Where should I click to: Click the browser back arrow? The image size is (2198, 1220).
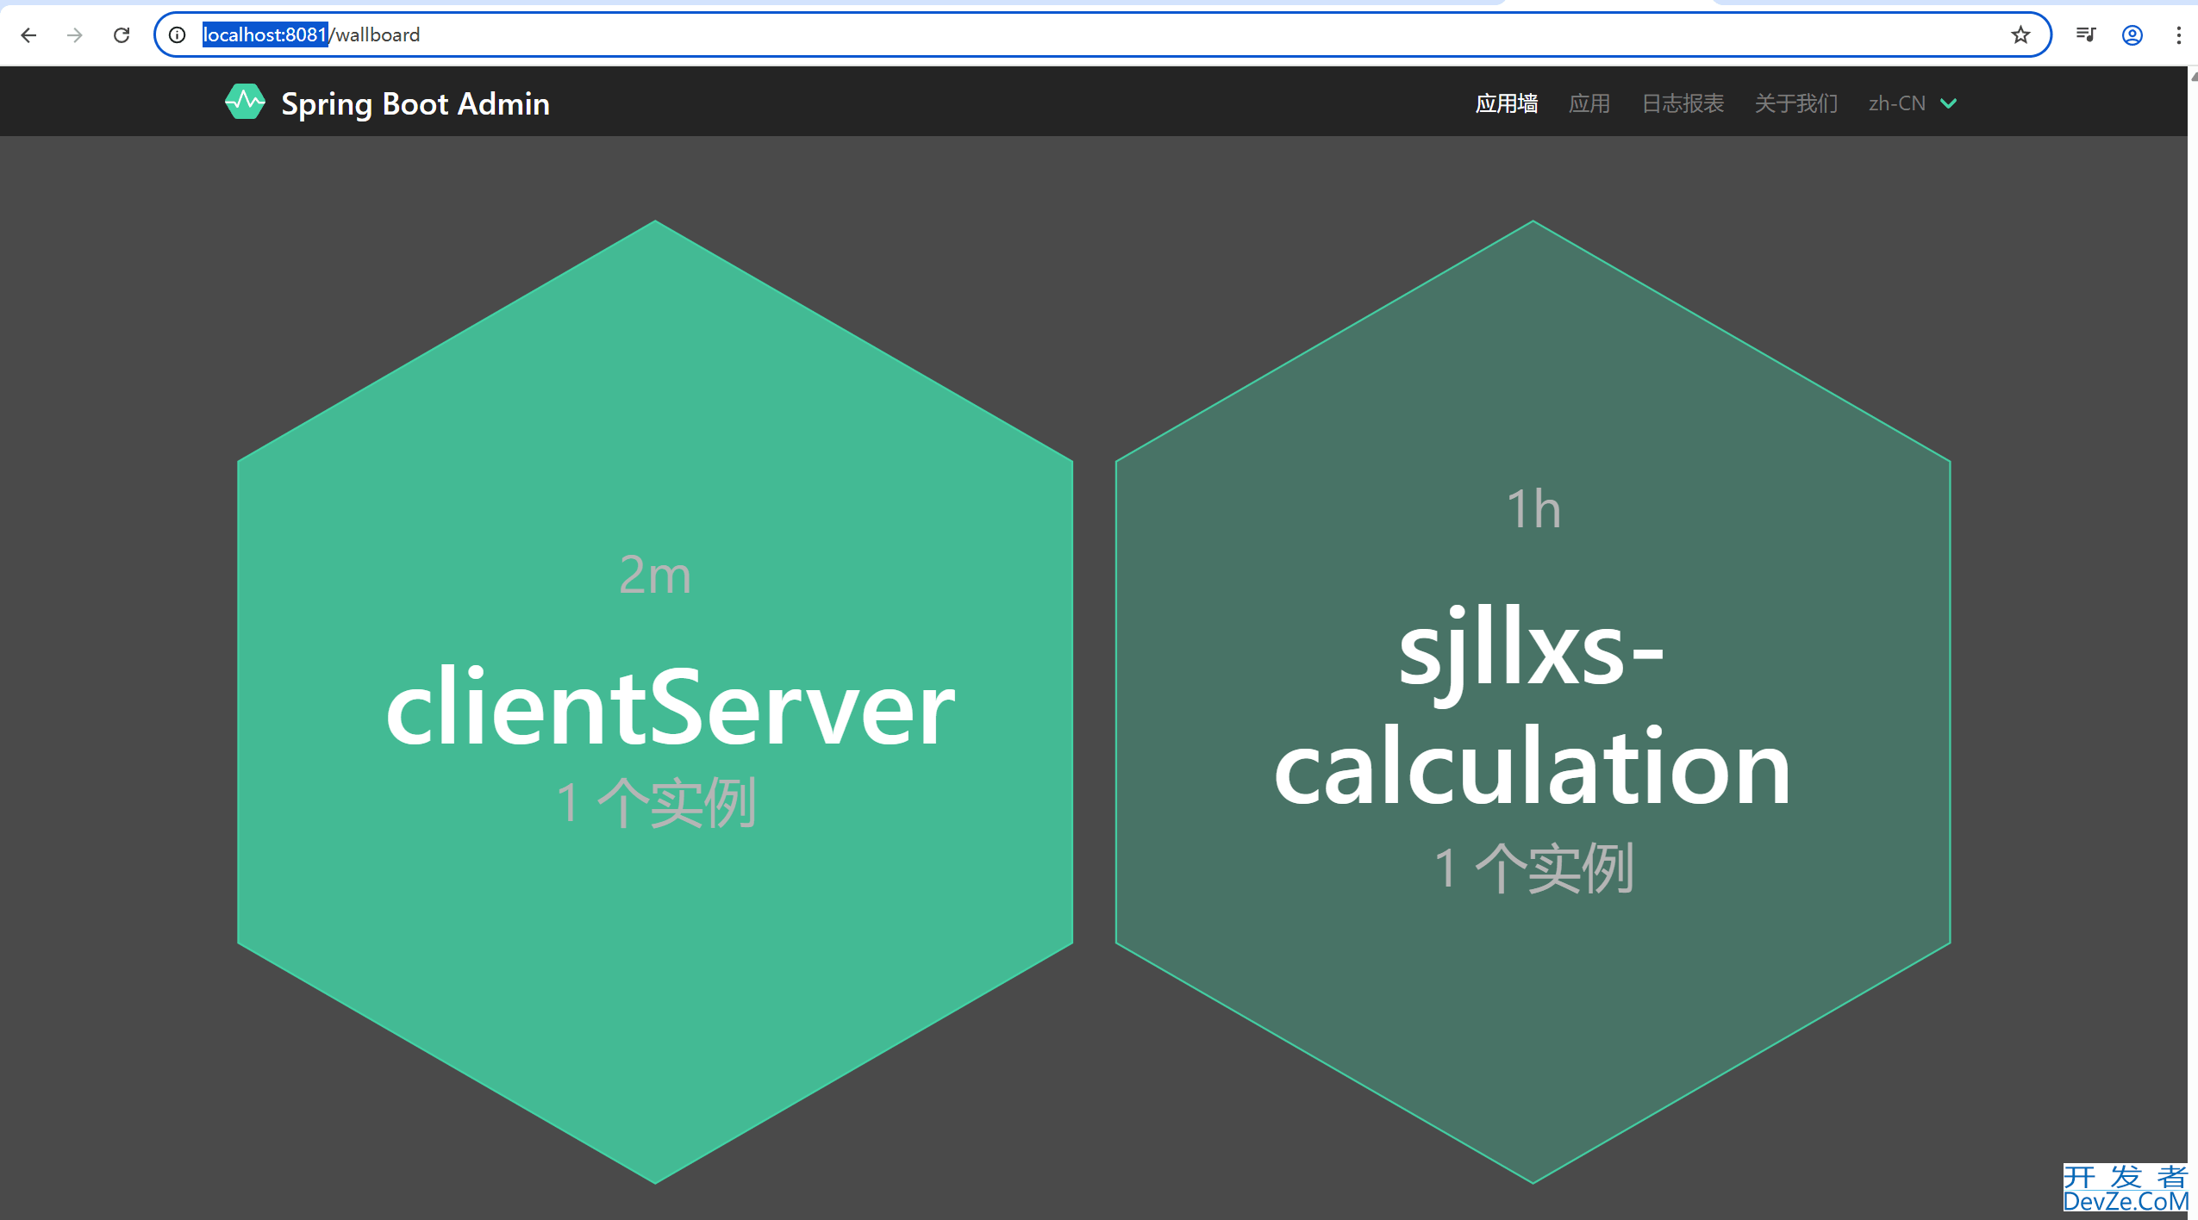click(28, 35)
